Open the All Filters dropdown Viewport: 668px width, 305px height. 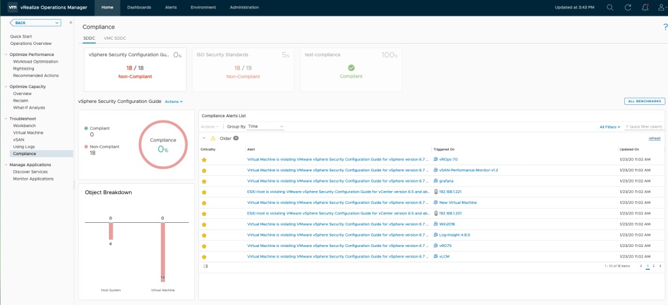[610, 127]
